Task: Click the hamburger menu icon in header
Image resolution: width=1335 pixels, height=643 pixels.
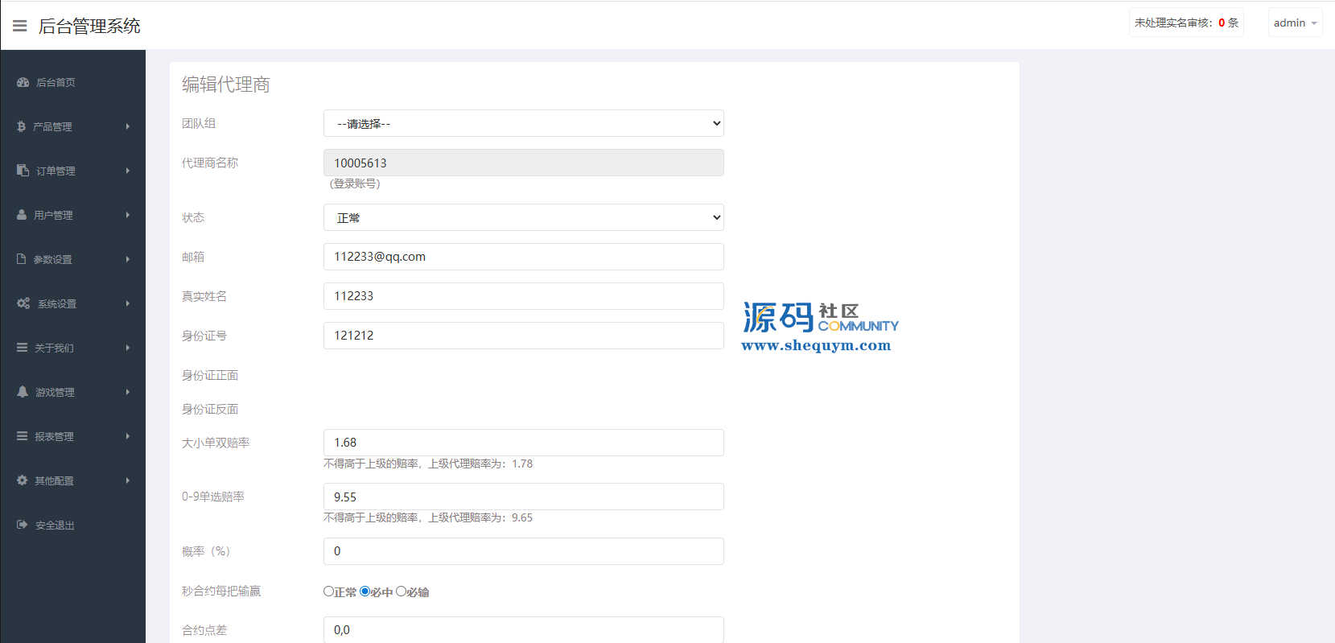Action: pyautogui.click(x=20, y=26)
